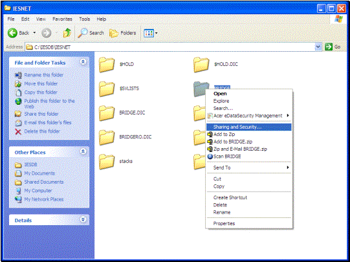The image size is (350, 262).
Task: Open IESDB in Other Places
Action: tap(30, 165)
